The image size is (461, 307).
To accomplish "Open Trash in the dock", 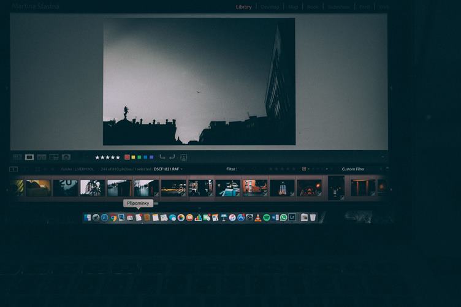I will (x=313, y=218).
